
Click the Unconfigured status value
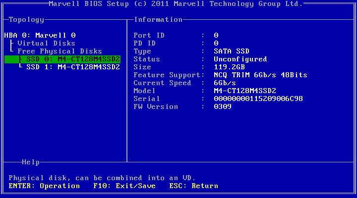[240, 59]
